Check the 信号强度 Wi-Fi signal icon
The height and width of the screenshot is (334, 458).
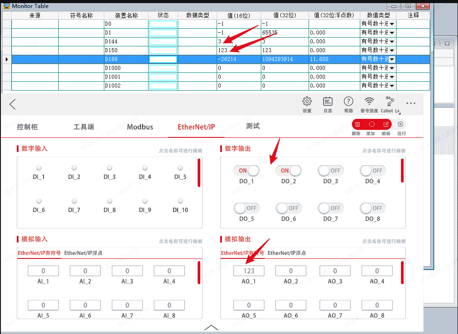(369, 102)
